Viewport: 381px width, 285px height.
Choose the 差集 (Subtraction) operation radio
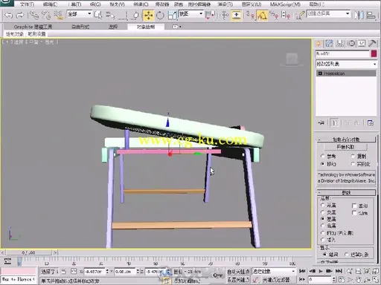coord(323,219)
